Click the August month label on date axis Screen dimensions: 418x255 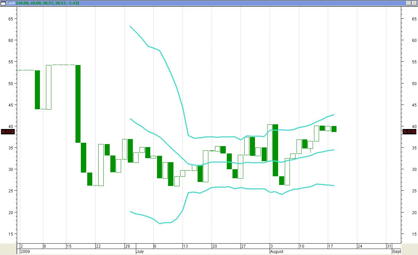point(277,251)
